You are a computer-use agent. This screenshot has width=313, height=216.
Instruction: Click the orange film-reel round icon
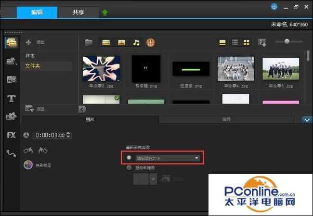pyautogui.click(x=150, y=43)
